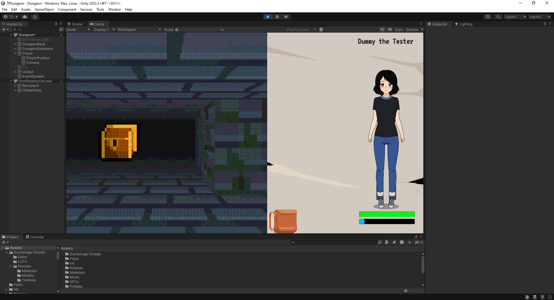Toggle the Hierarchy panel lock icon
The height and width of the screenshot is (300, 554).
(x=56, y=24)
